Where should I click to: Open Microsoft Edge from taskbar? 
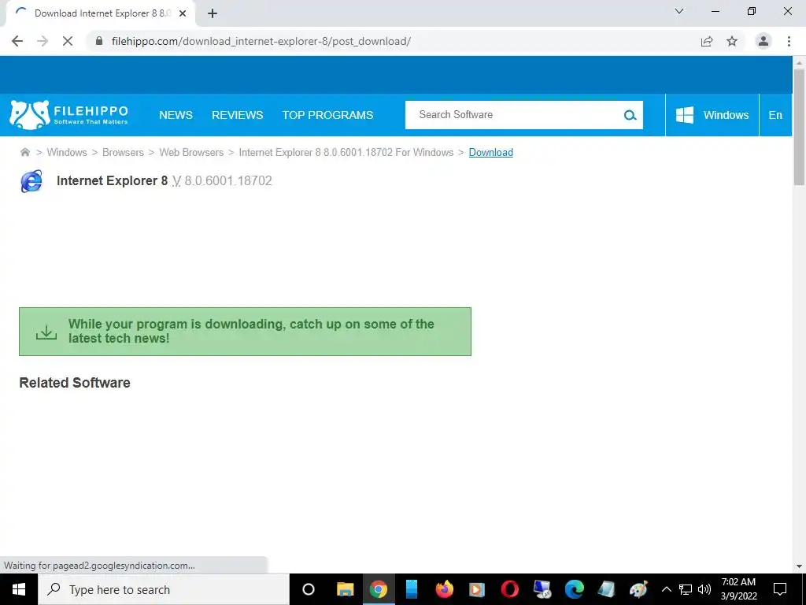click(574, 589)
